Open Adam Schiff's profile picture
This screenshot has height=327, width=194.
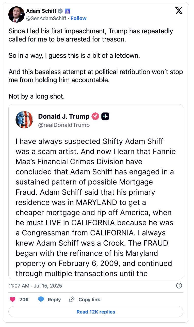16,15
